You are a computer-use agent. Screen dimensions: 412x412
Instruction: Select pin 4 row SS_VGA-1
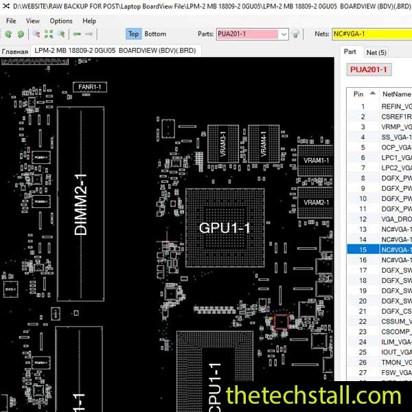380,137
